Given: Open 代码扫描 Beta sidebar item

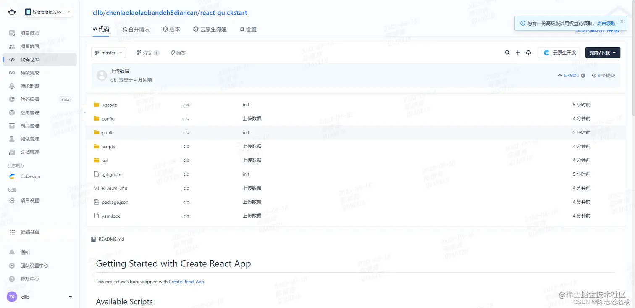Looking at the screenshot, I should click(x=39, y=99).
